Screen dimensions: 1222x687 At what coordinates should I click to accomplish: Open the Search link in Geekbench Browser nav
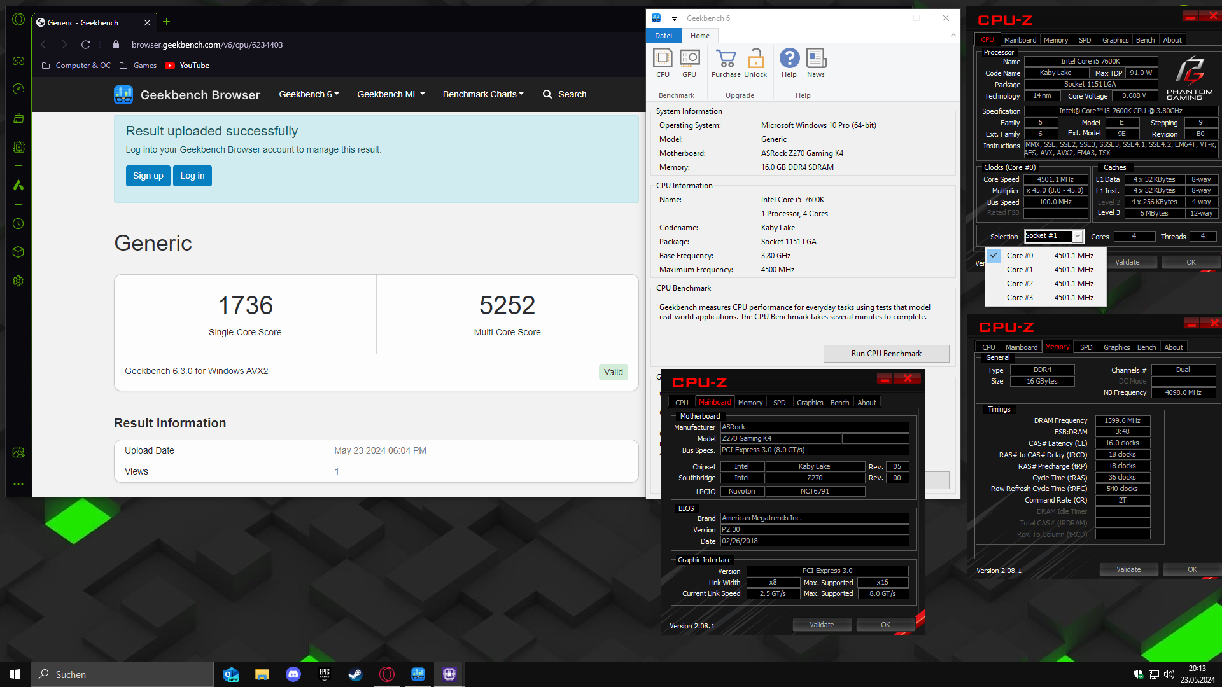(x=565, y=94)
